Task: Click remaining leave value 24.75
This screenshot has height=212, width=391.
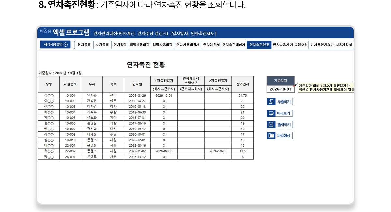Action: pos(243,96)
